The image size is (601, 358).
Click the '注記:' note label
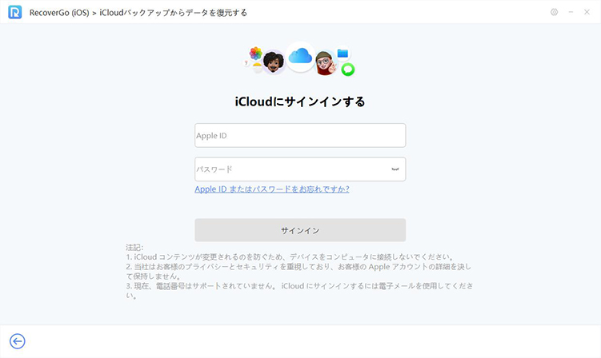134,248
